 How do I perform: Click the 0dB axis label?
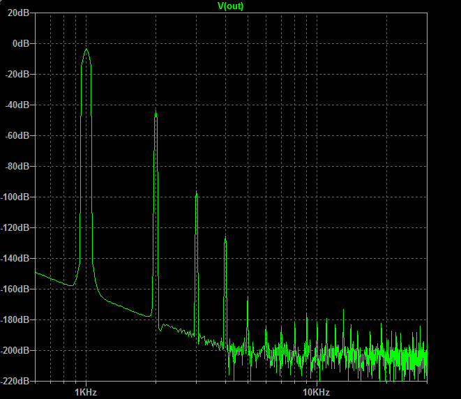21,43
